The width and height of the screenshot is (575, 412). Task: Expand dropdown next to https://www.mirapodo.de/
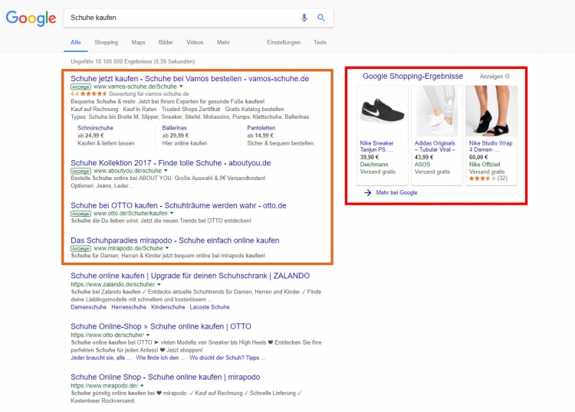(x=142, y=386)
